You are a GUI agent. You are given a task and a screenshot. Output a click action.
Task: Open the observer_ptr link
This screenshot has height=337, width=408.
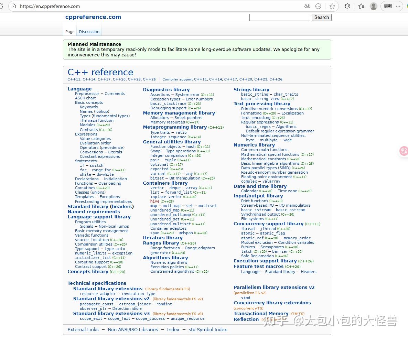click(94, 308)
